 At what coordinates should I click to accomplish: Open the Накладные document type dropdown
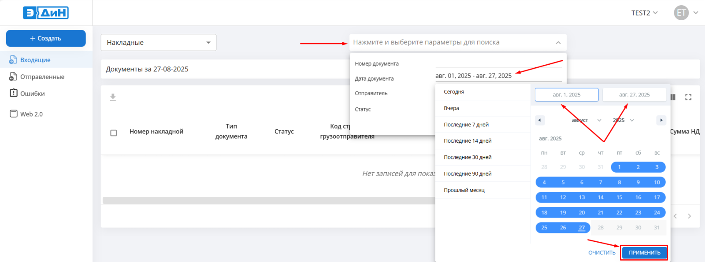159,43
